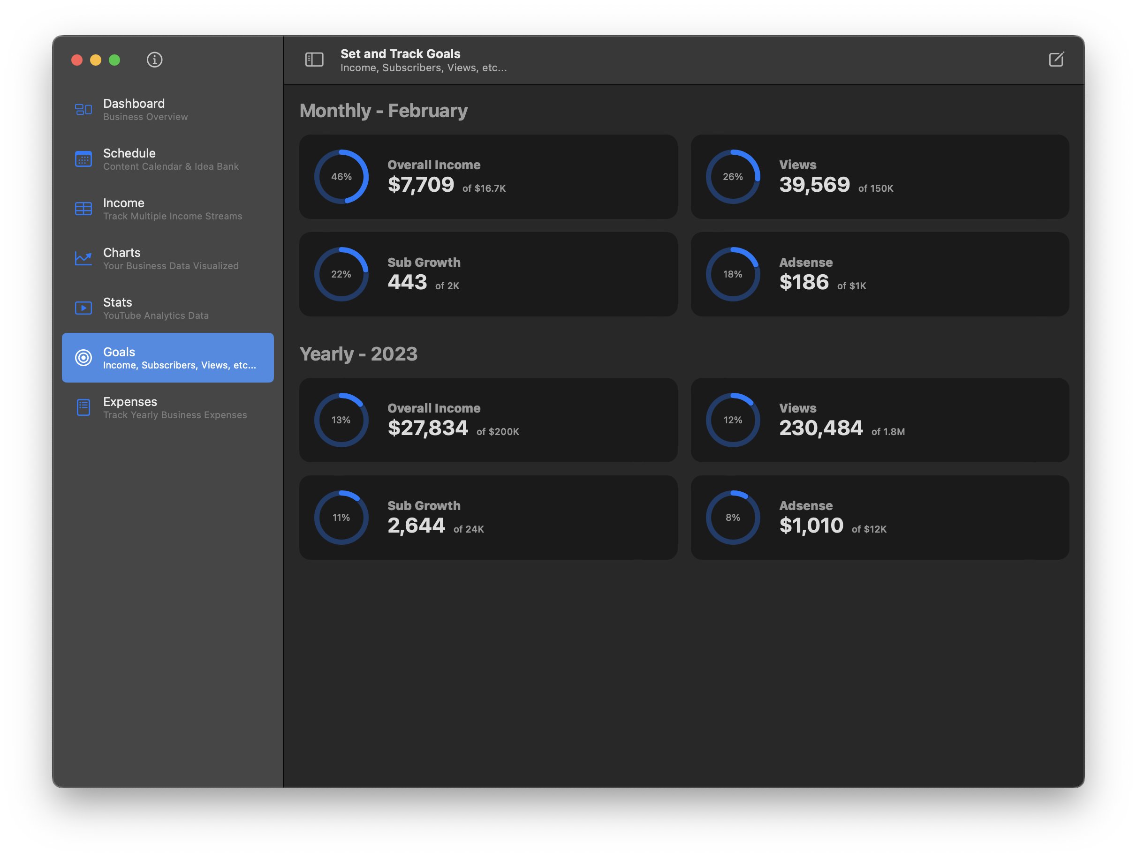This screenshot has height=857, width=1137.
Task: Select the Goals target icon
Action: coord(83,358)
